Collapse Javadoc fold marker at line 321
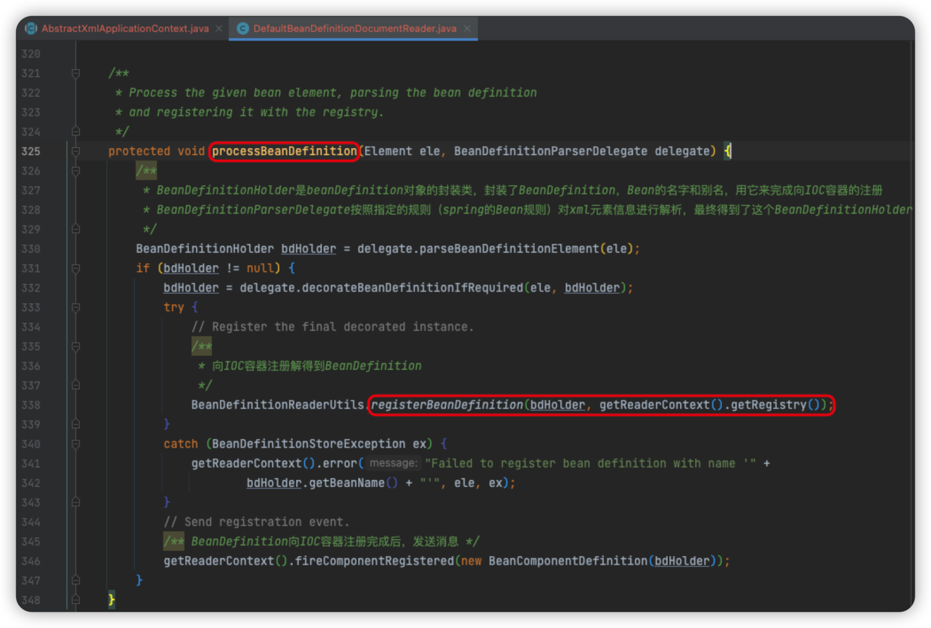This screenshot has width=931, height=628. (76, 73)
